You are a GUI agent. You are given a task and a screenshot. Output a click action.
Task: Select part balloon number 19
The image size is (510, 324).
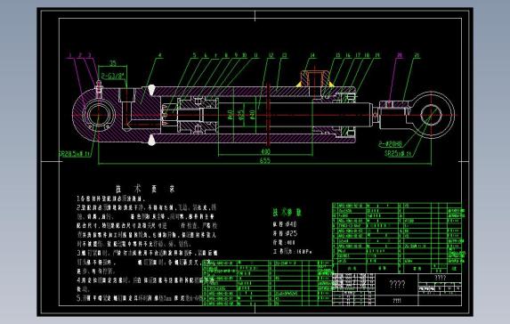pos(377,55)
